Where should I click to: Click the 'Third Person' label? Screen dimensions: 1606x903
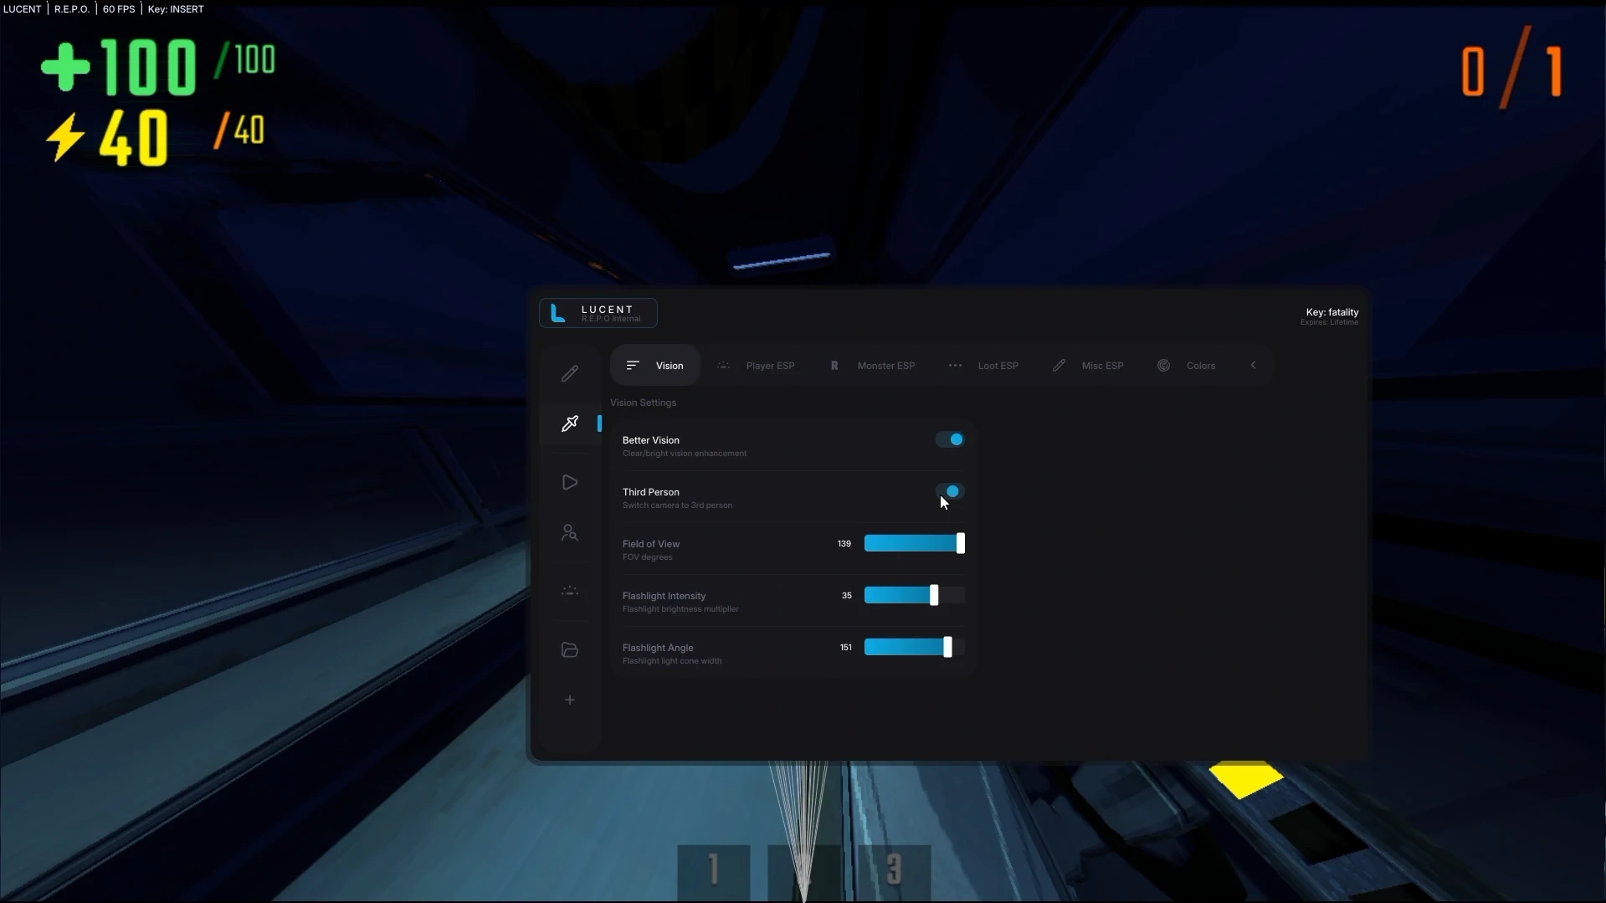click(651, 492)
